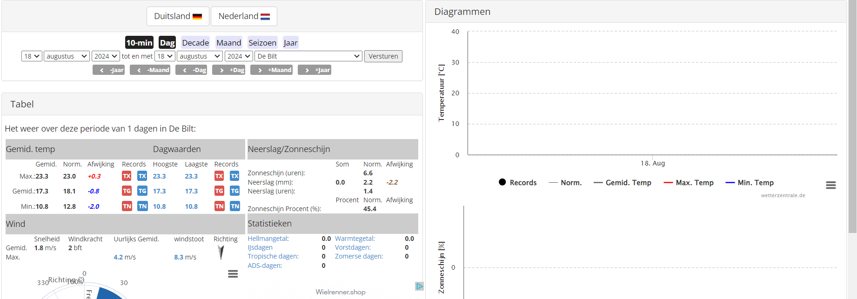857x299 pixels.
Task: Click blue TN record icon in Min row
Action: pos(142,206)
